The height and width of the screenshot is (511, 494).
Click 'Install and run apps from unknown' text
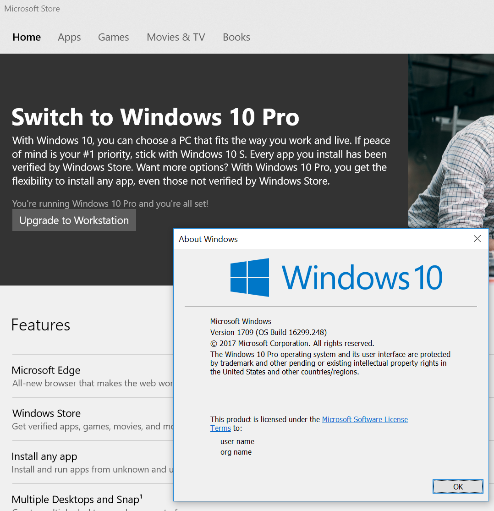tap(93, 469)
